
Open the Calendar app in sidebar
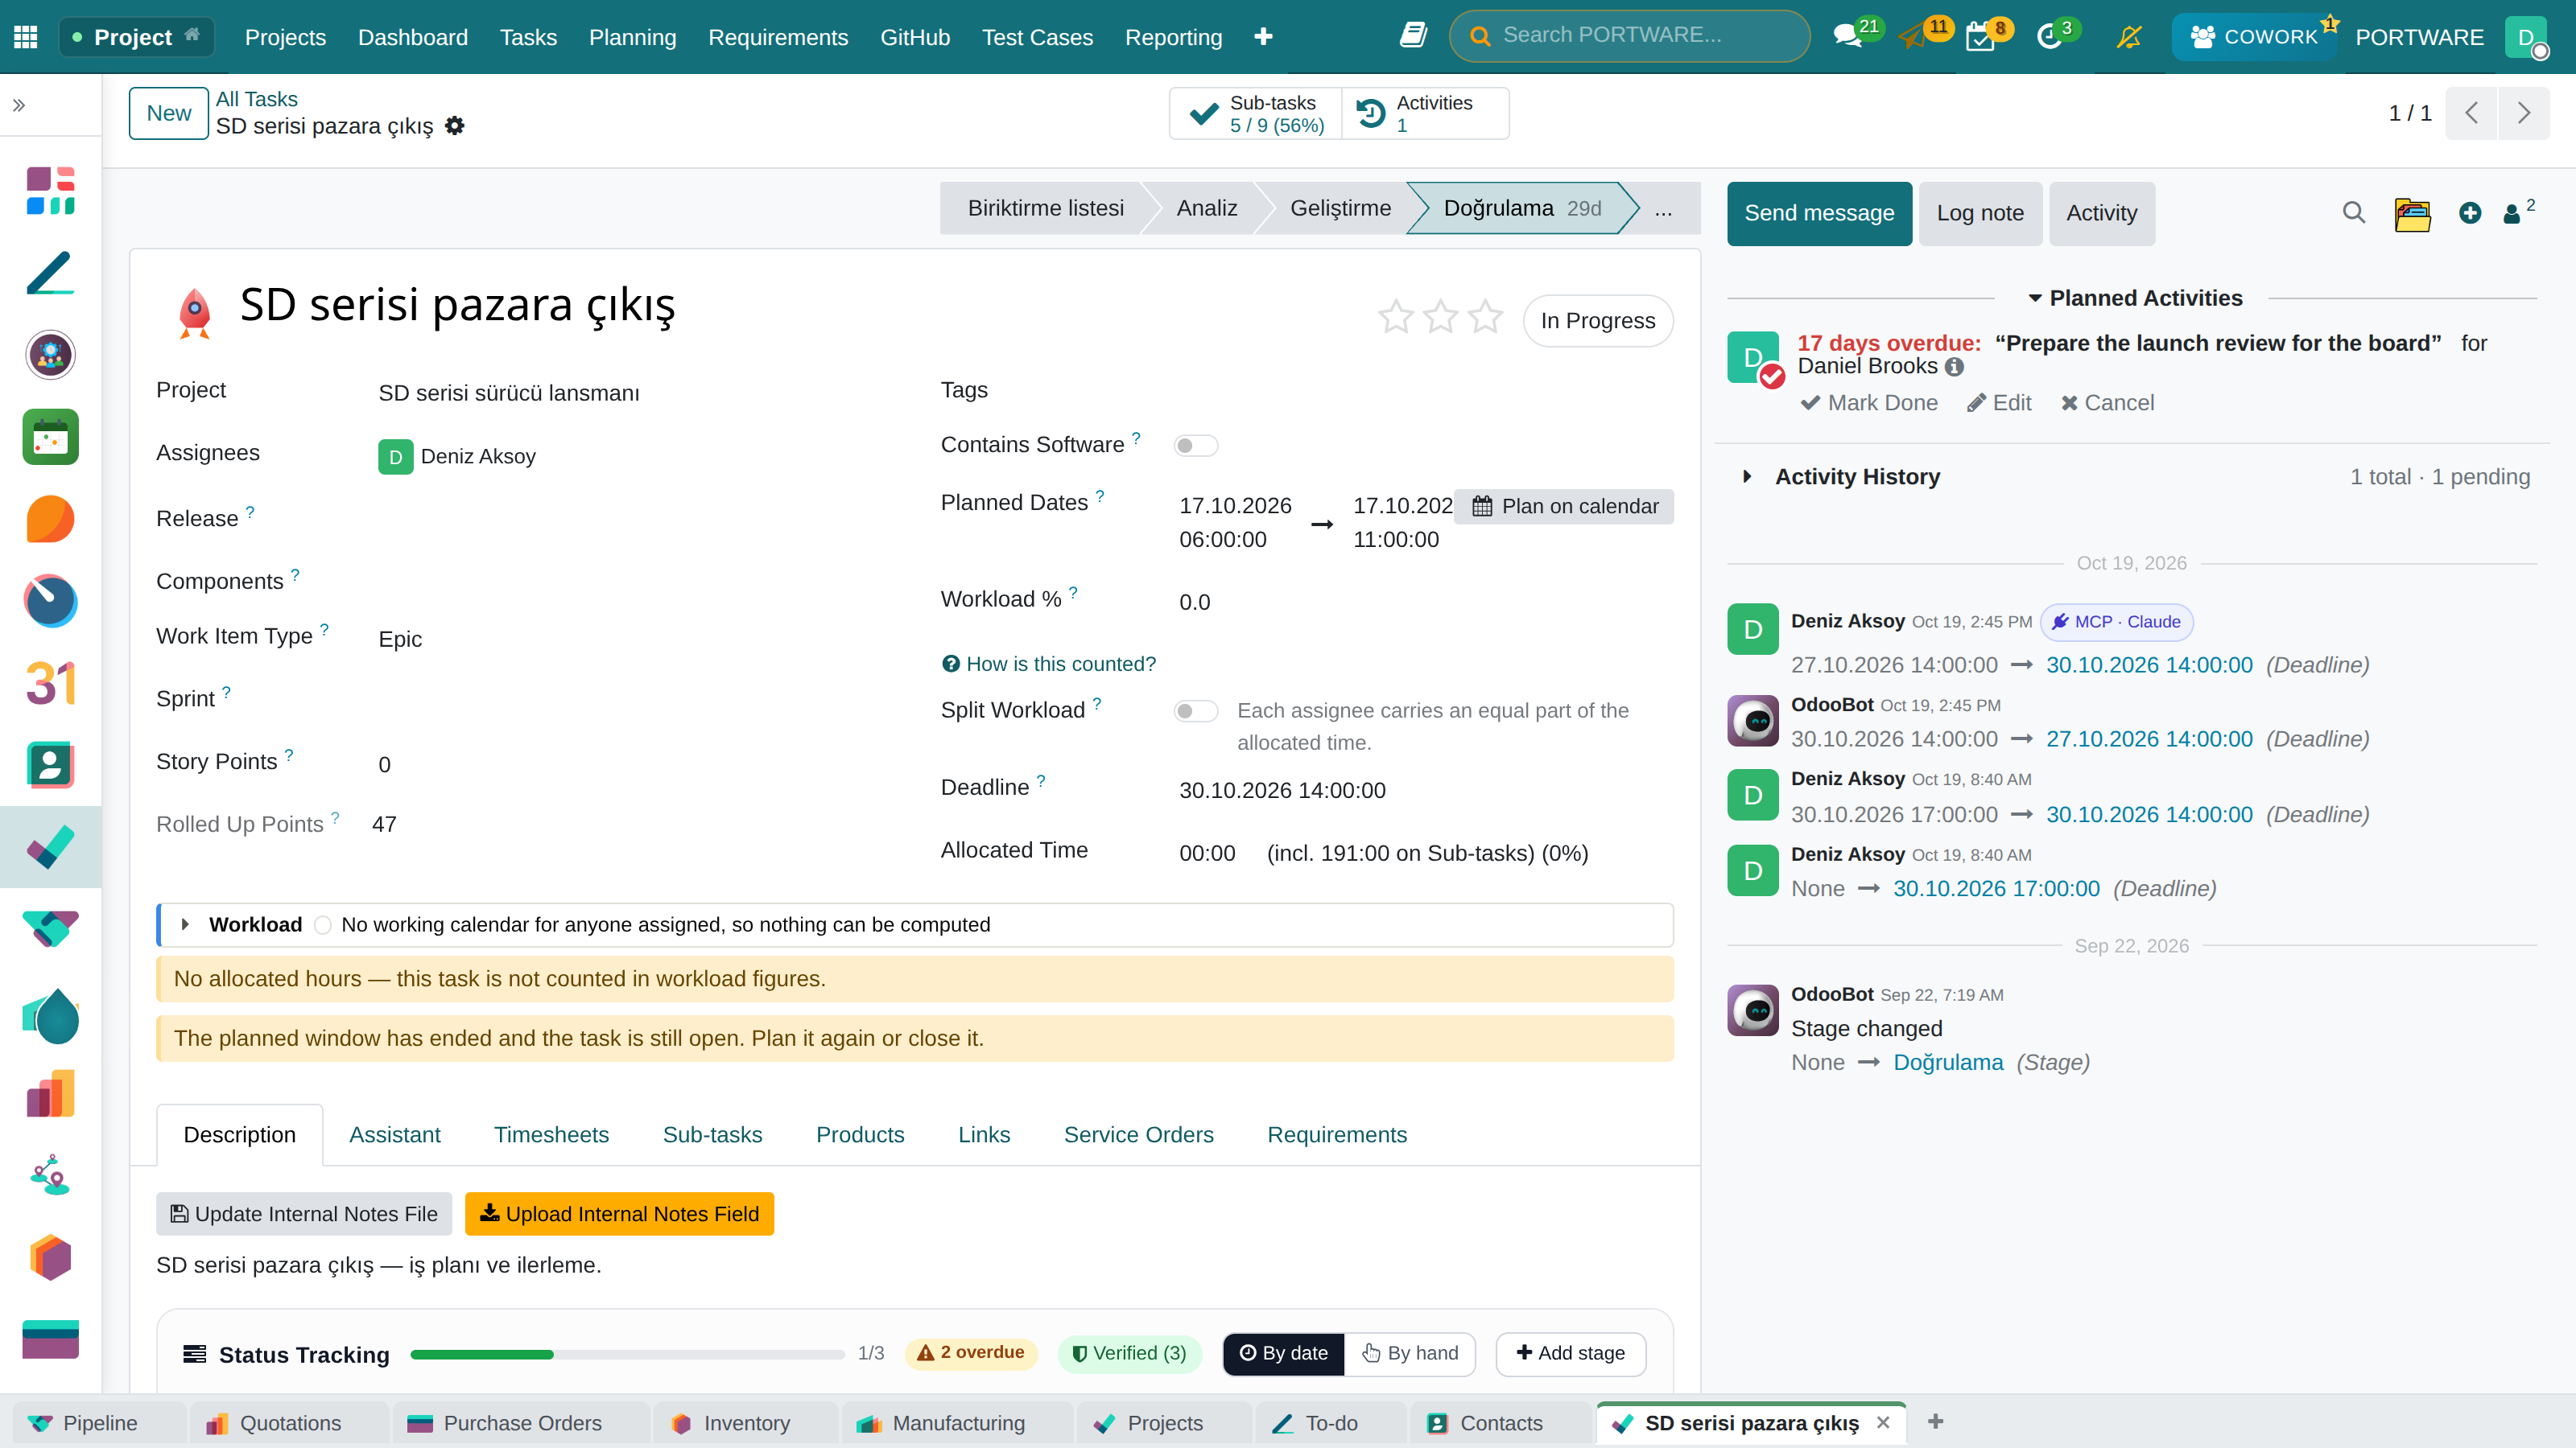[x=50, y=437]
